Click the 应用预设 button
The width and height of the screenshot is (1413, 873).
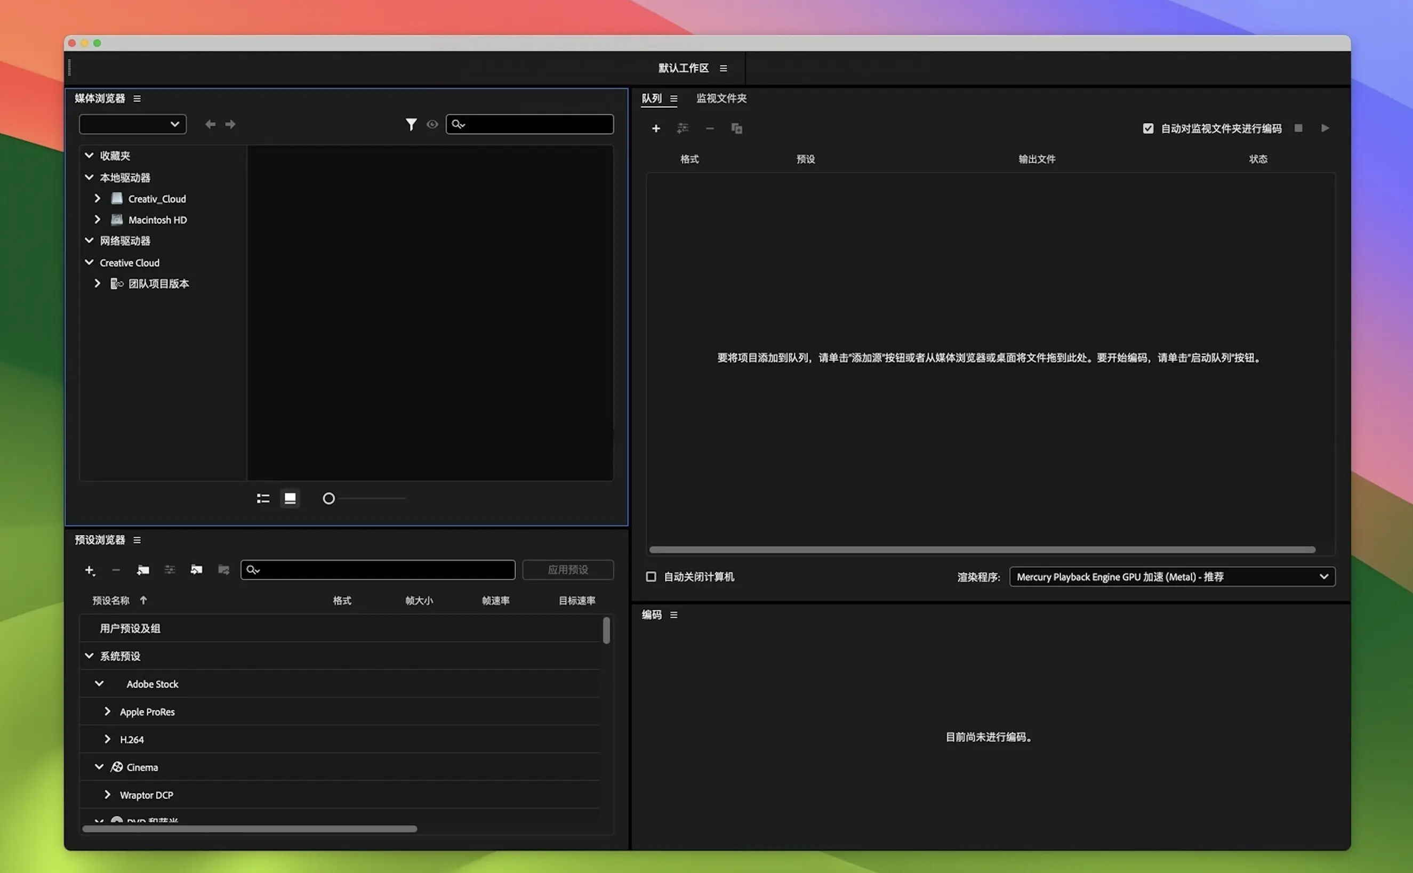pos(568,570)
